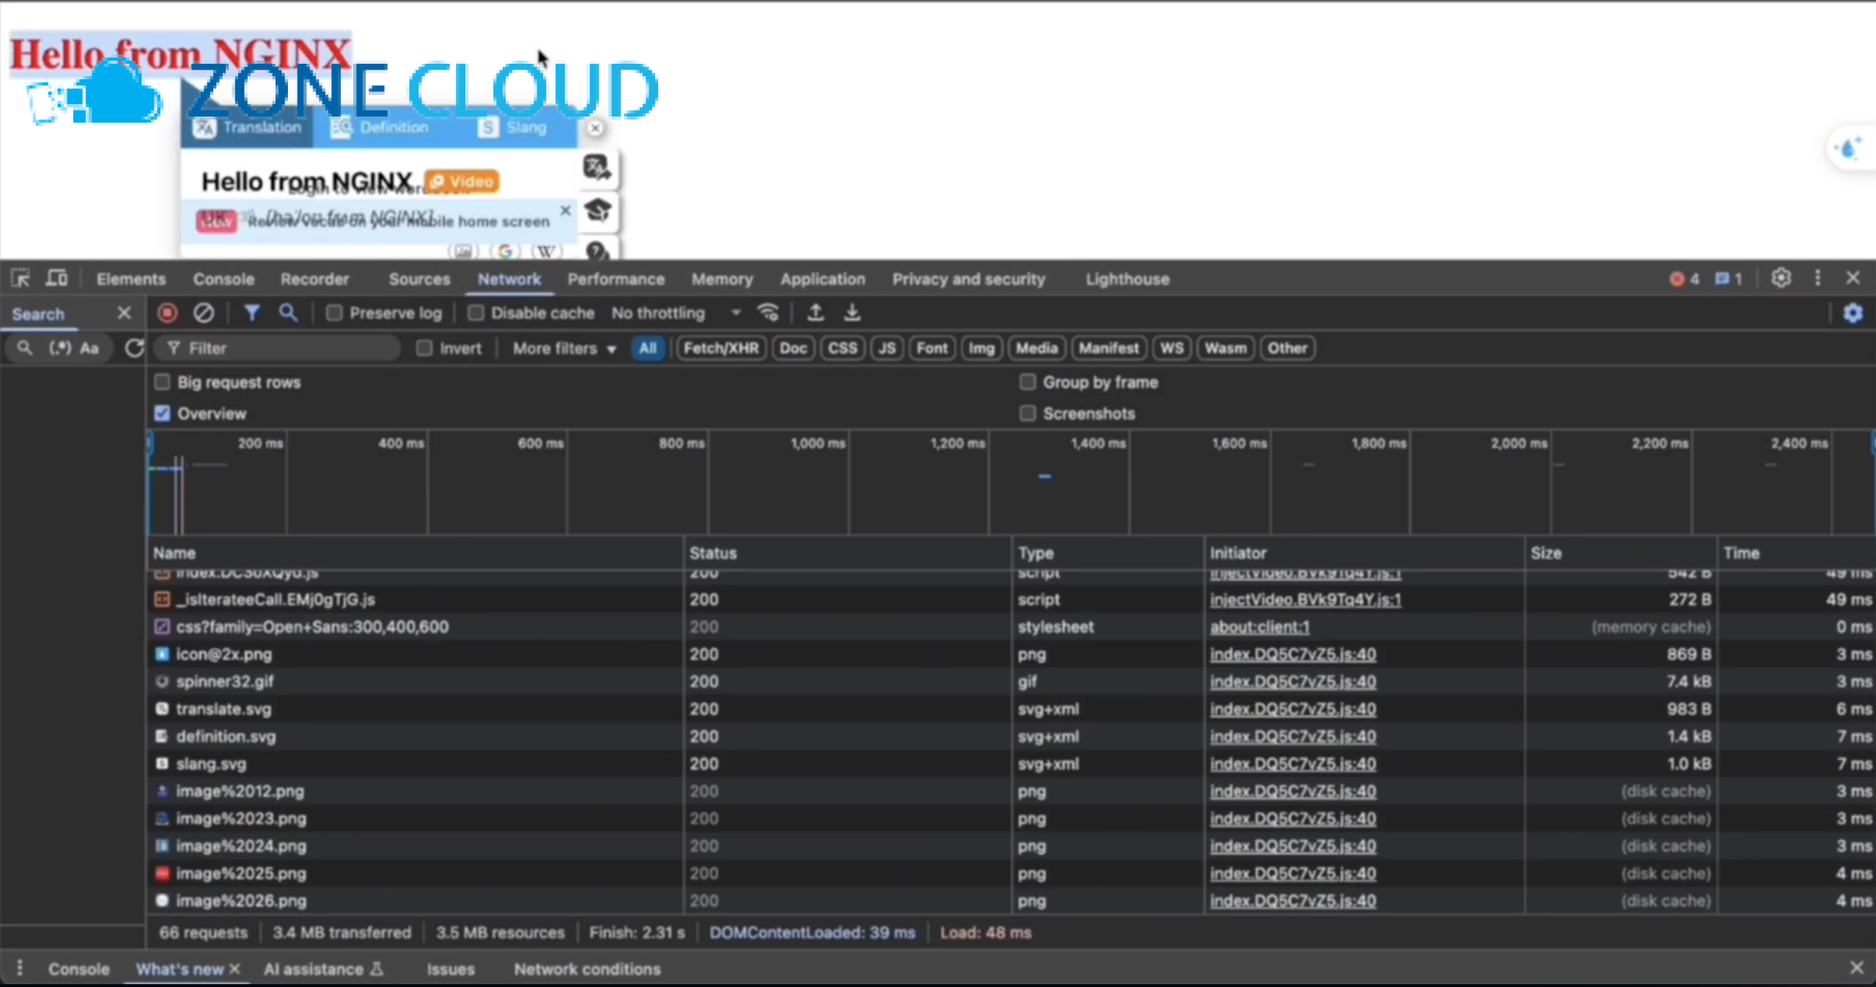
Task: Toggle the network filter funnel icon
Action: [251, 313]
